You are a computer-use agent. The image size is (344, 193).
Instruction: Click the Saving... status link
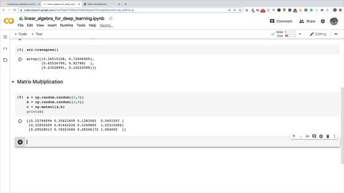pos(106,25)
